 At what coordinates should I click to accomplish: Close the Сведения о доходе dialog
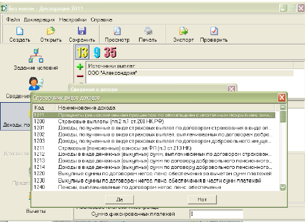coord(231,89)
